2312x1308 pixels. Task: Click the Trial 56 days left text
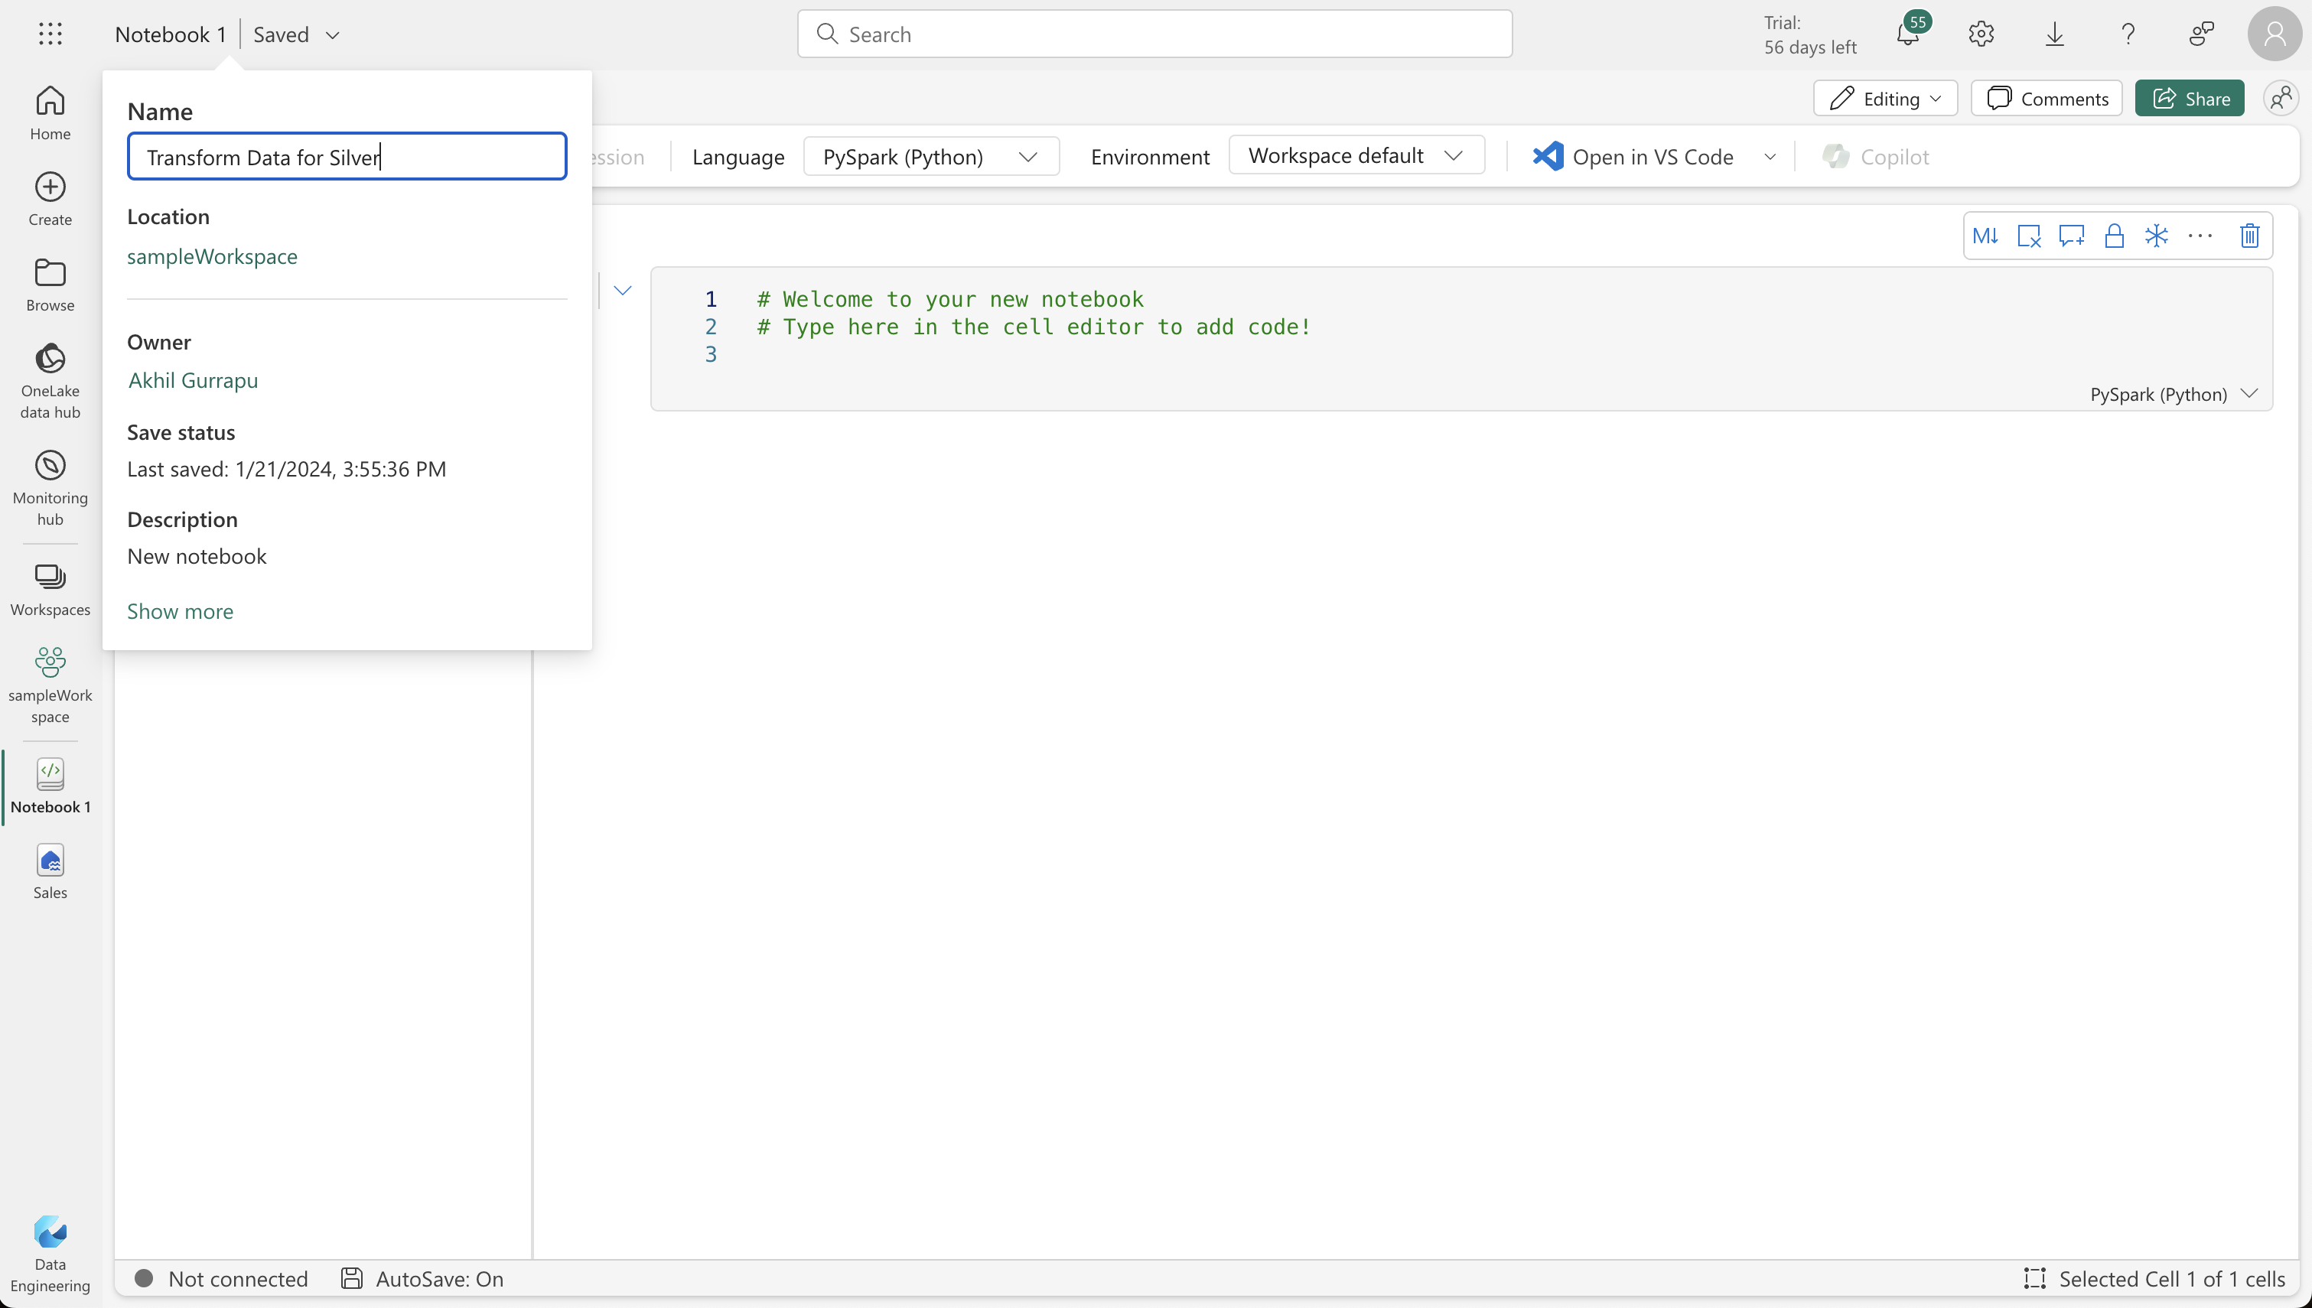(1810, 34)
